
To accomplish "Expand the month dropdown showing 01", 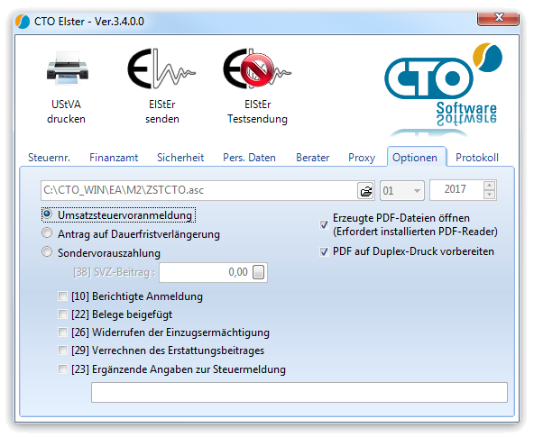I will click(x=402, y=190).
